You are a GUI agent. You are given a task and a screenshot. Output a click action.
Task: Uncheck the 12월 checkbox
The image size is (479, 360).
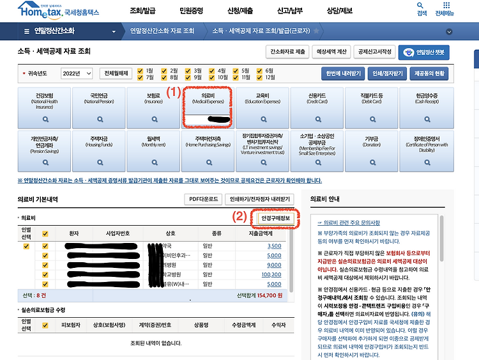click(259, 77)
